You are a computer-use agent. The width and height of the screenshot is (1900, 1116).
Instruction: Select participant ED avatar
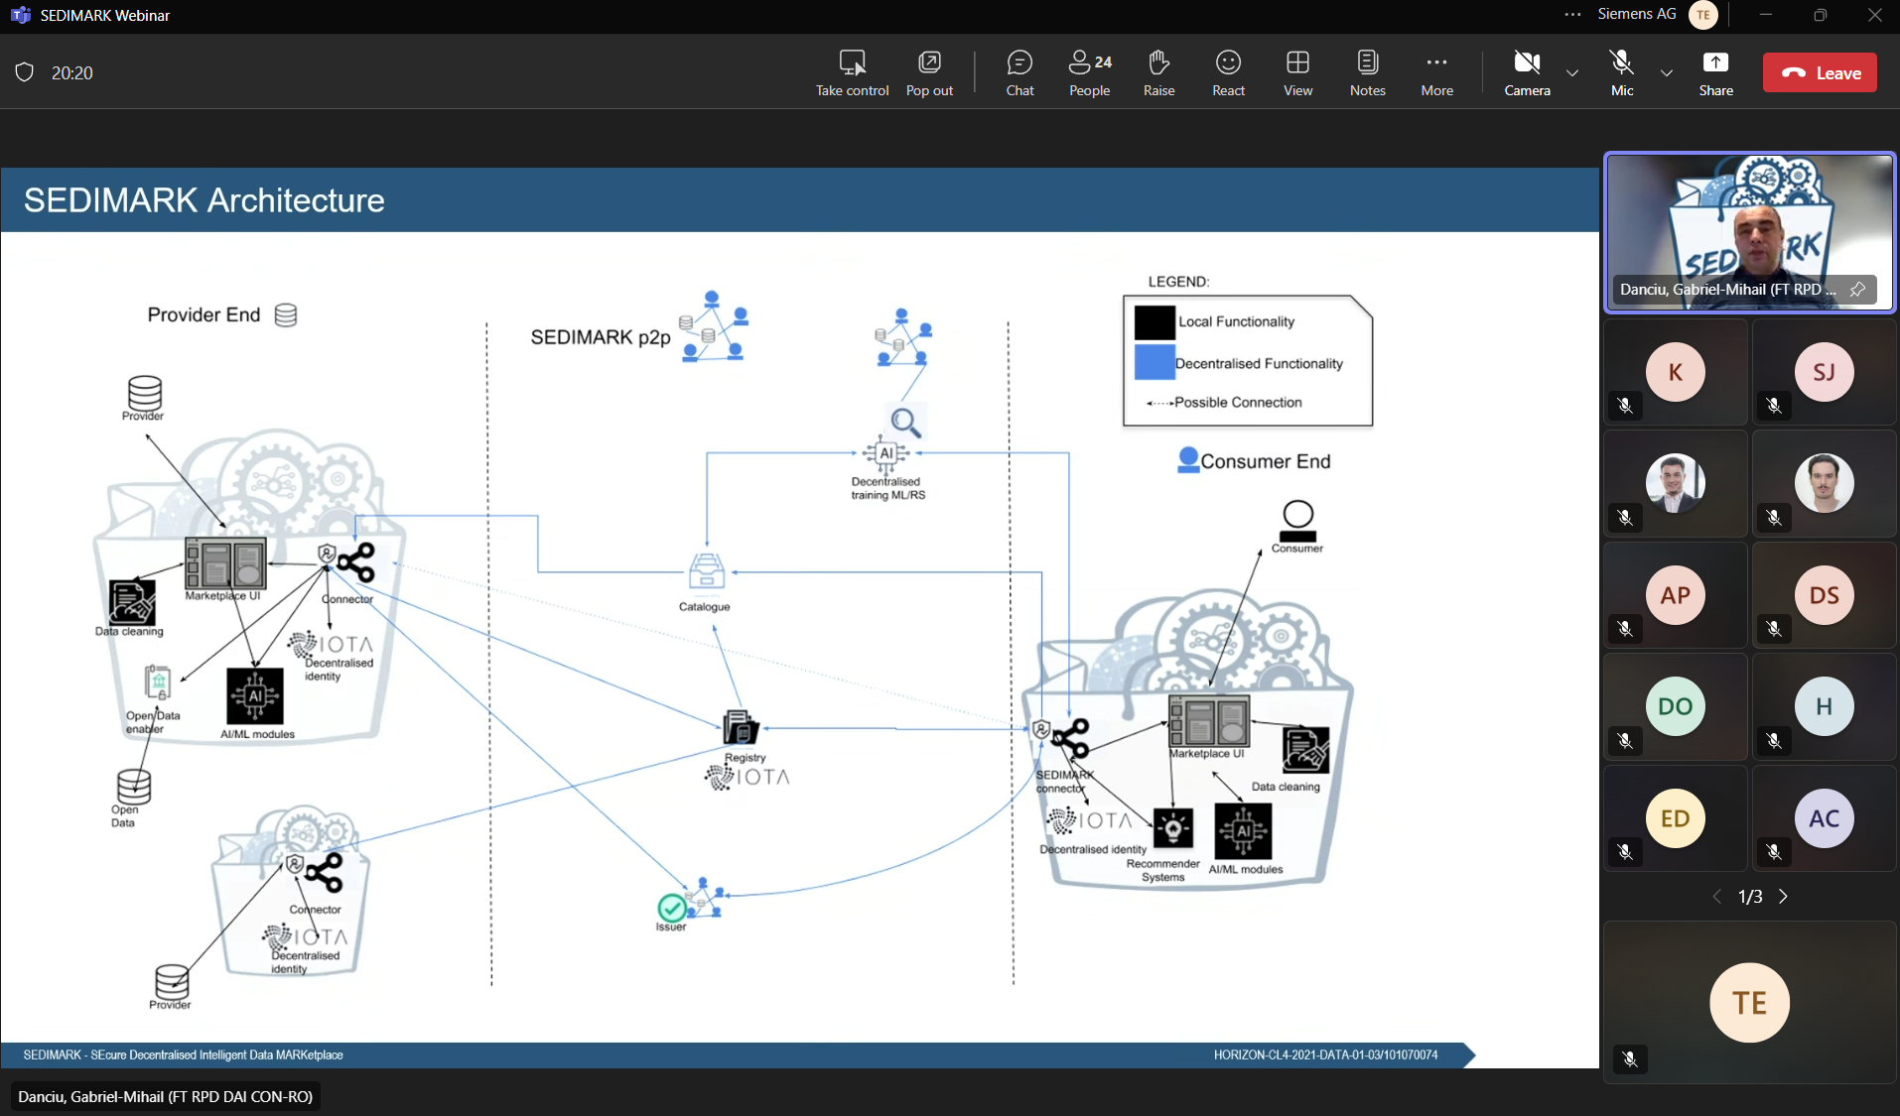[1675, 818]
